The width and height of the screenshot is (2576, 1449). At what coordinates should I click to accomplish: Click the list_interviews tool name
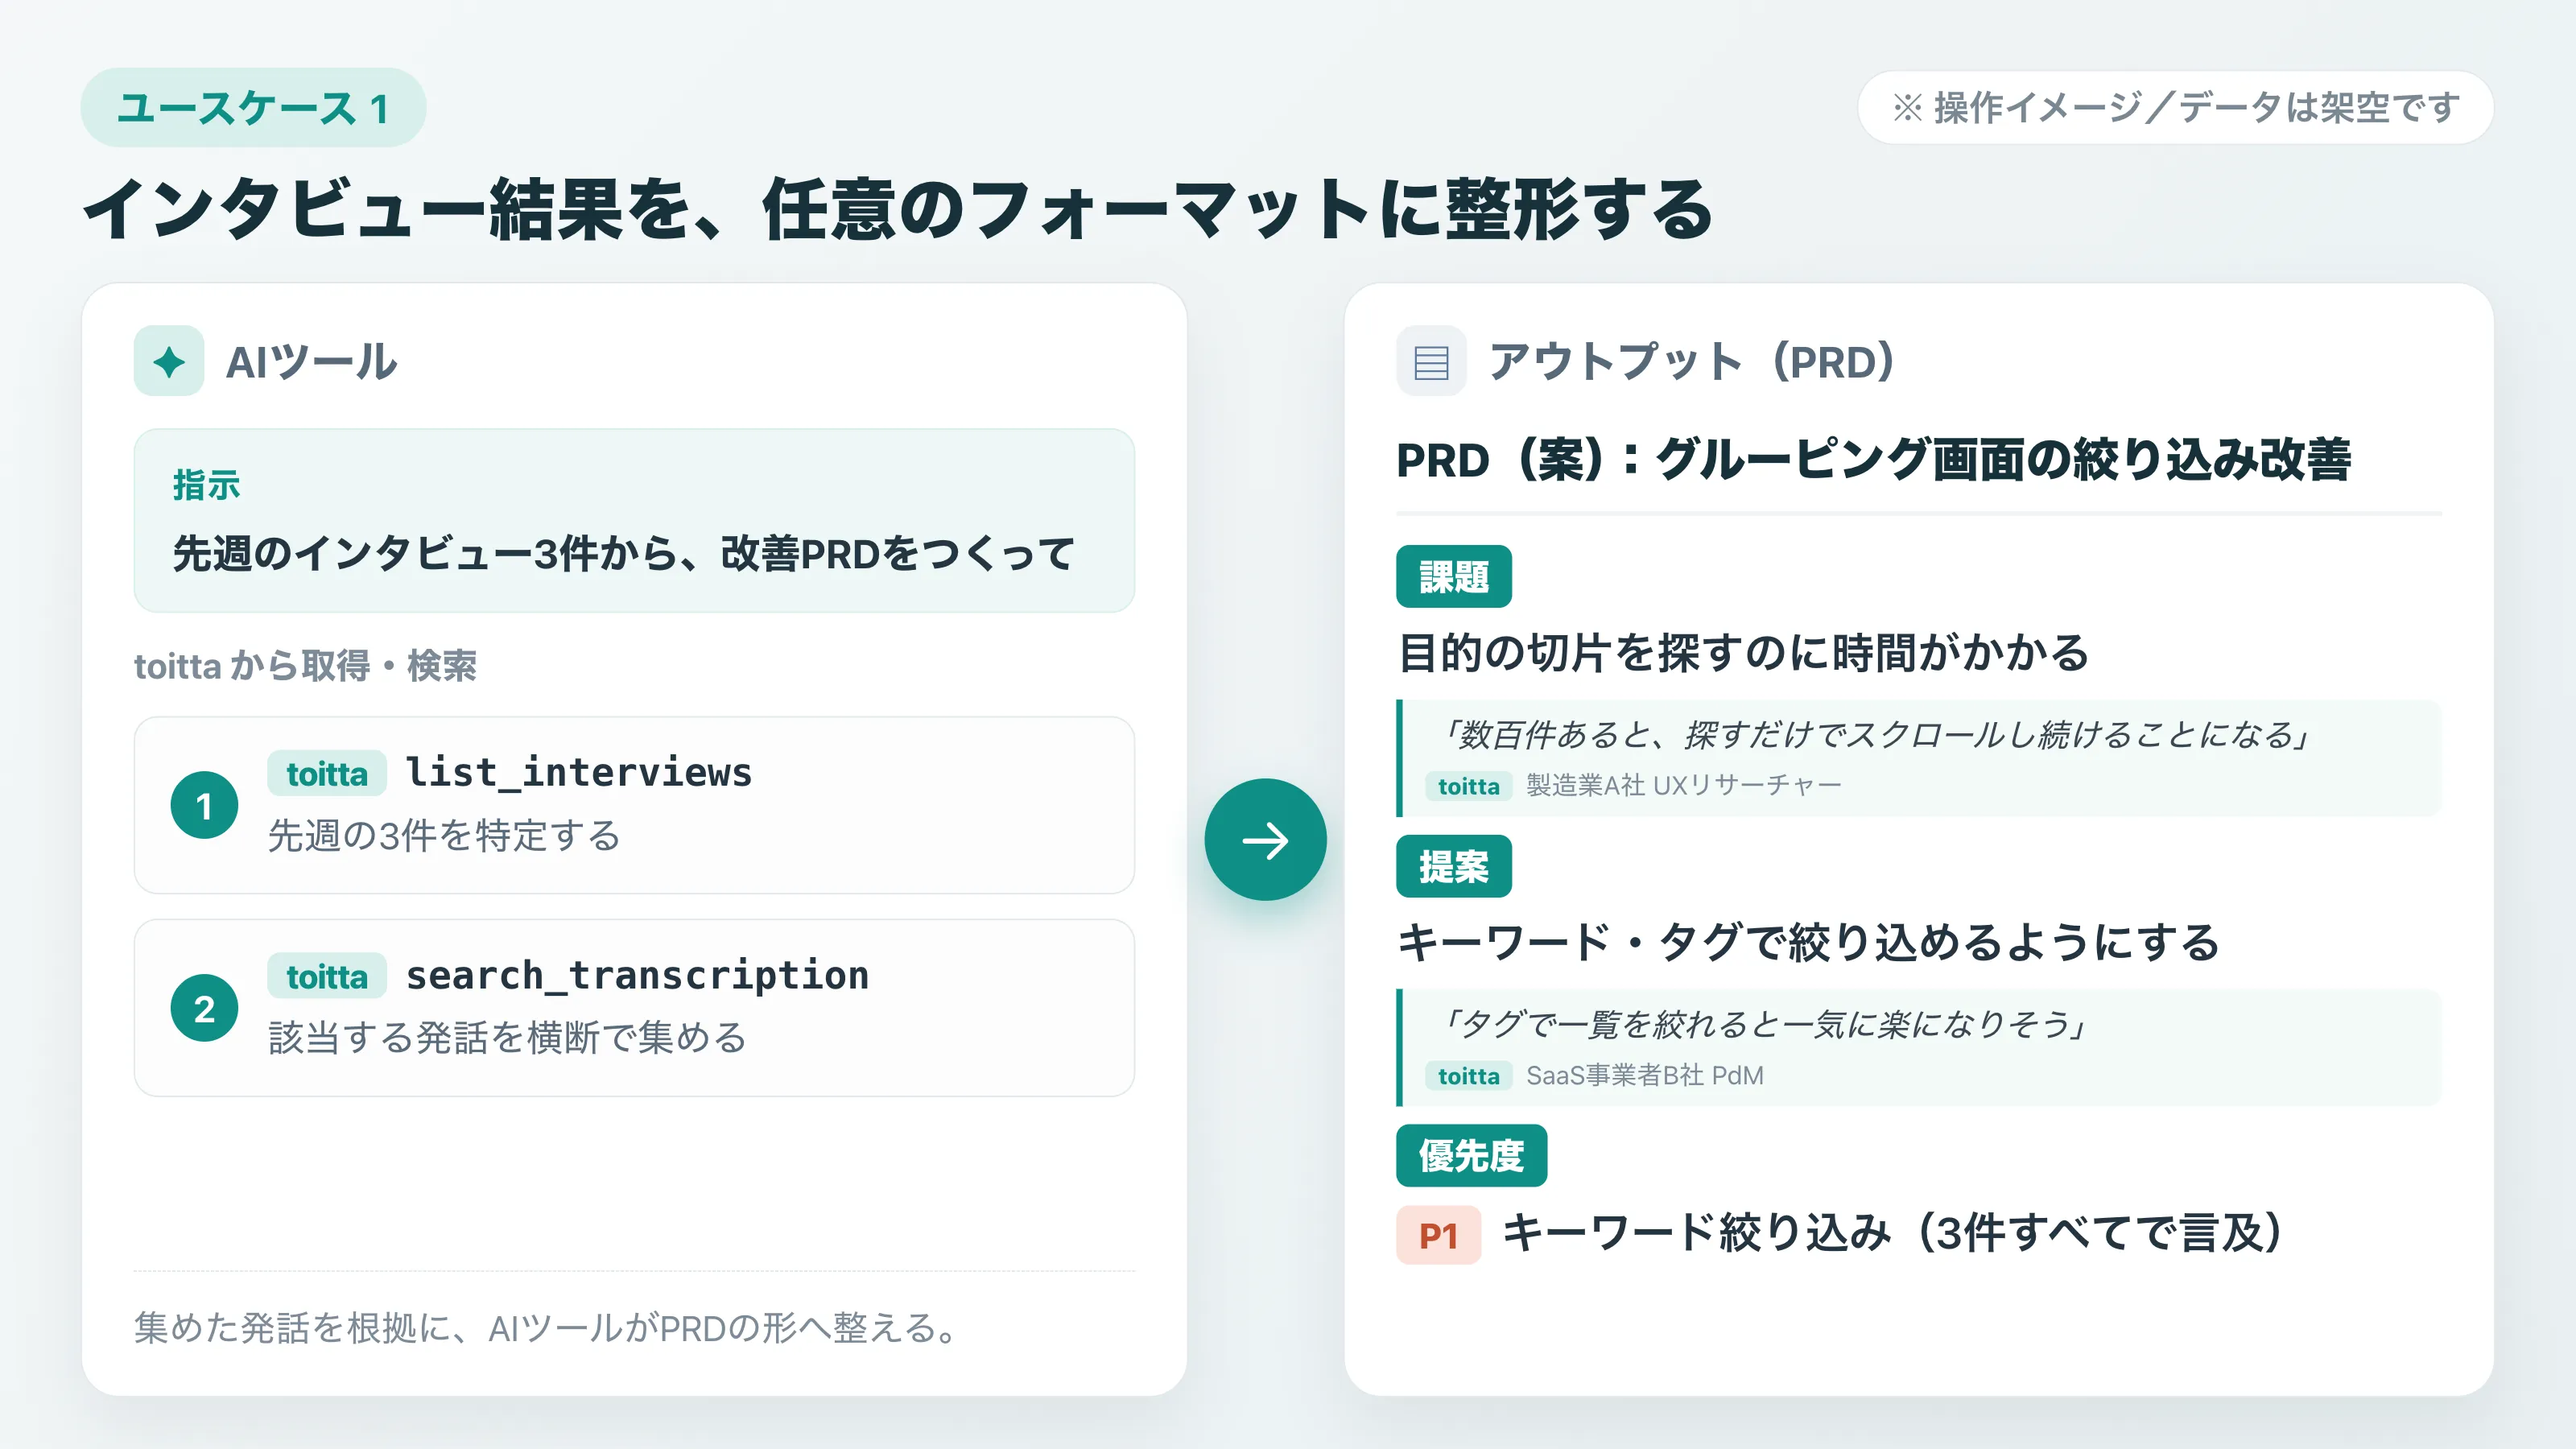579,773
